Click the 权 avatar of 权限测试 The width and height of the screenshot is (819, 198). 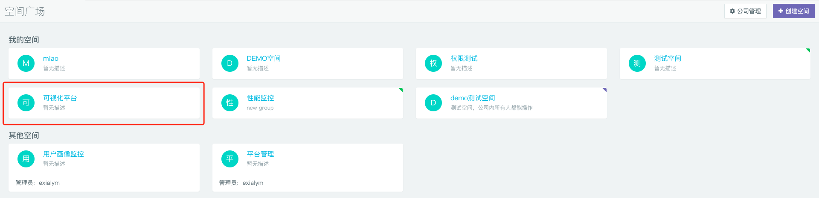coord(433,63)
